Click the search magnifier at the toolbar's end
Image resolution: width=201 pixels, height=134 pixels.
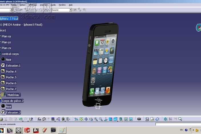click(x=180, y=119)
